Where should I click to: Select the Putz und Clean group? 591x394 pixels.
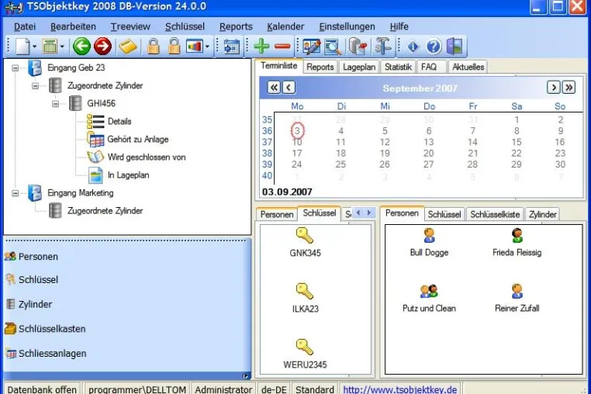(x=429, y=299)
